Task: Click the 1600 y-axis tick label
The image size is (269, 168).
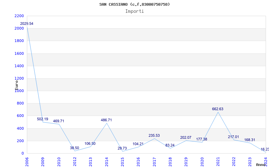Action: 19,53
